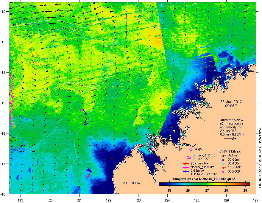Viewport: 262px width, 203px height.
Task: Click the 150-300m depth label
Action: point(235,167)
